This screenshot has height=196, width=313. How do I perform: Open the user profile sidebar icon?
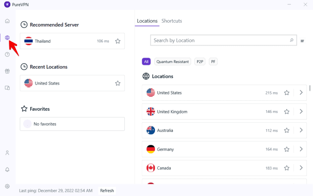7,153
